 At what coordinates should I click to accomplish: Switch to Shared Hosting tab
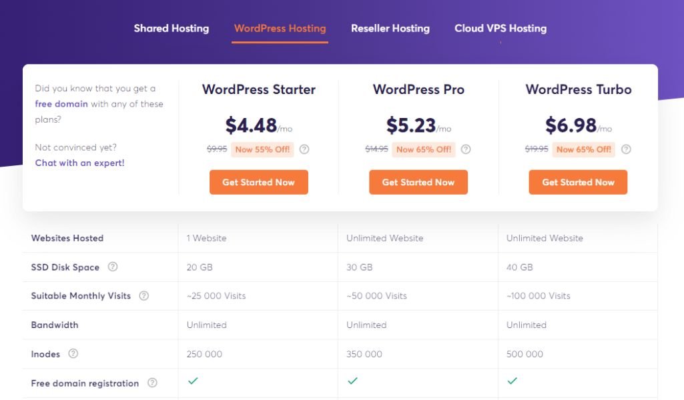pos(172,28)
